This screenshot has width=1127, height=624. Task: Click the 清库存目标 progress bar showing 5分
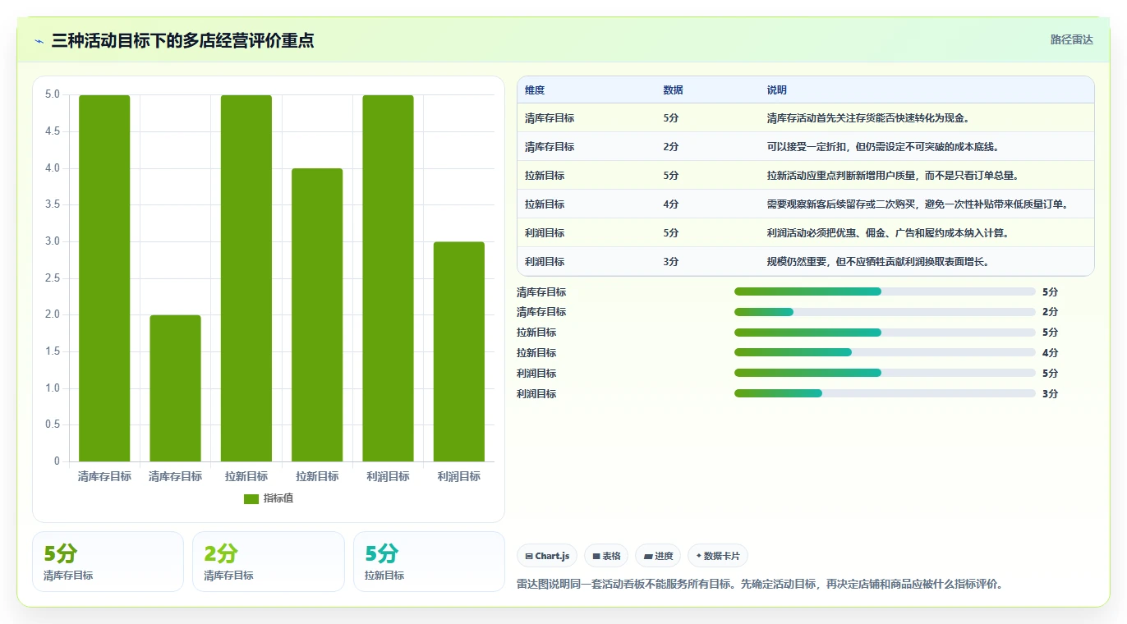[x=885, y=291]
